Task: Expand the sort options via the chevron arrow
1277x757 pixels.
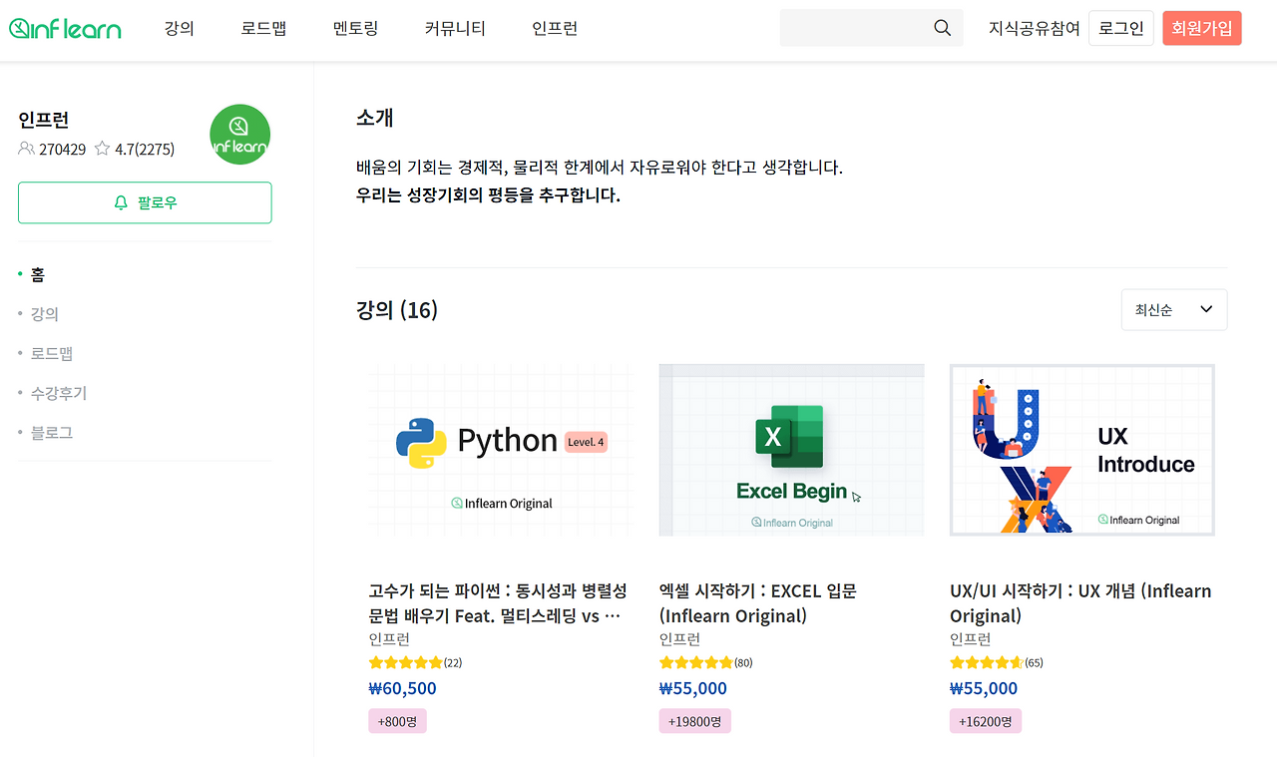Action: click(1204, 309)
